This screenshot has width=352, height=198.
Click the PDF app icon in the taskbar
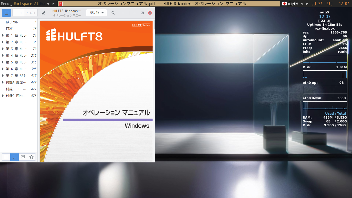click(60, 4)
